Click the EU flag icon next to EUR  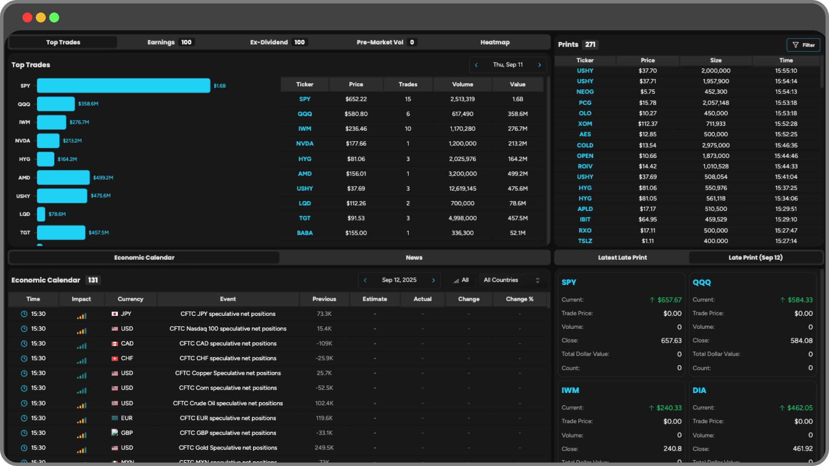click(115, 418)
